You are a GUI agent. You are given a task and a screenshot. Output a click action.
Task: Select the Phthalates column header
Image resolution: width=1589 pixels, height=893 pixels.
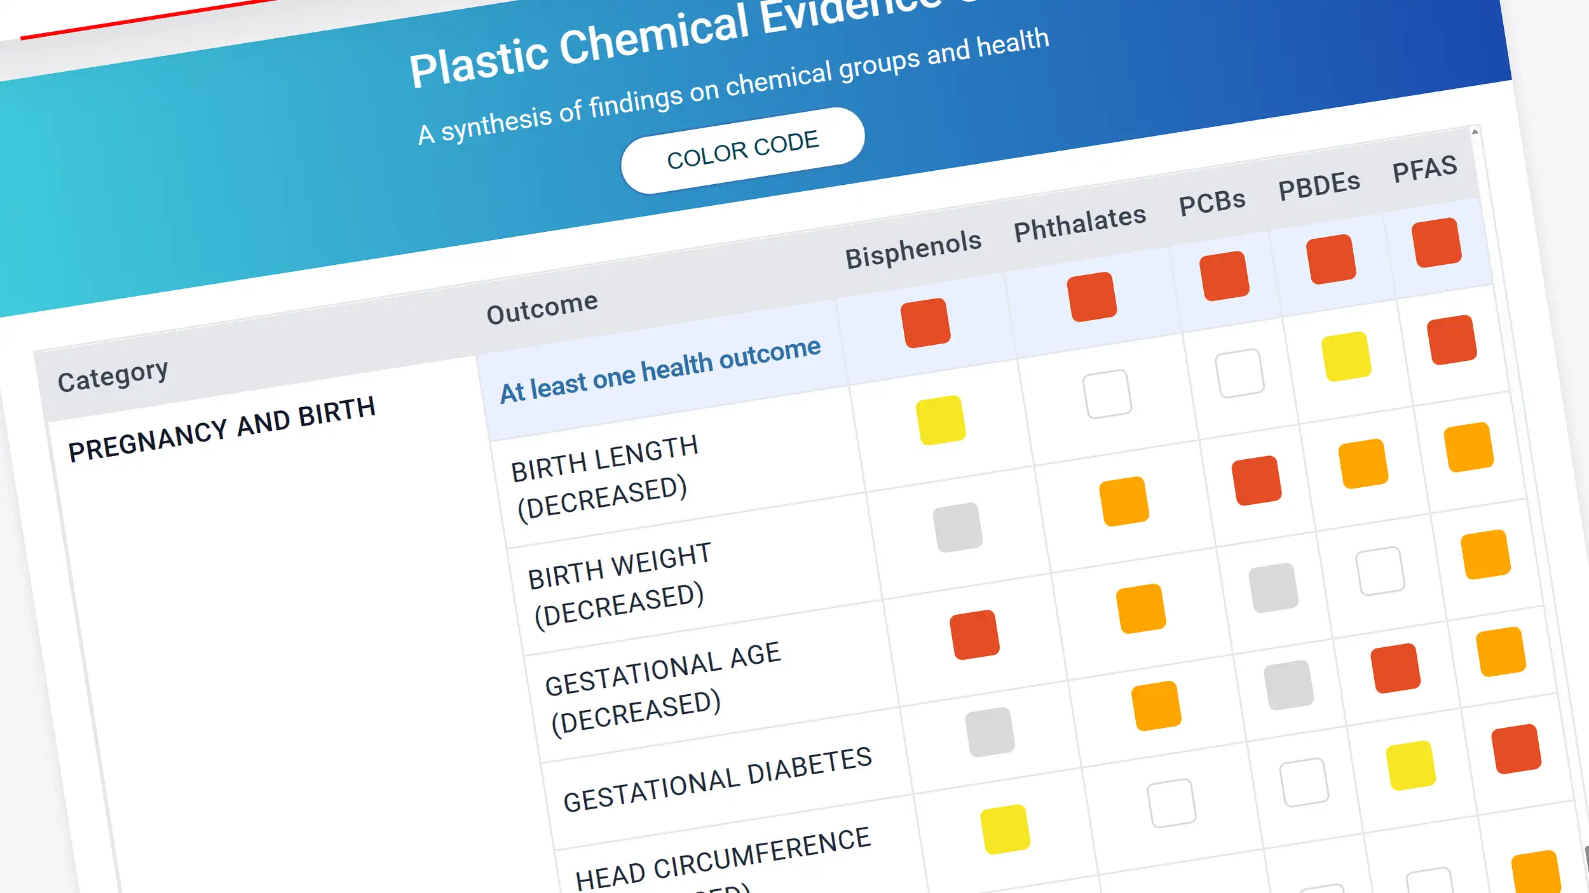[1079, 223]
